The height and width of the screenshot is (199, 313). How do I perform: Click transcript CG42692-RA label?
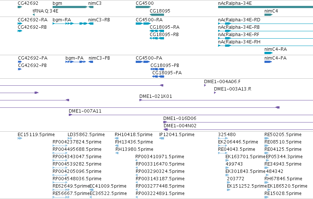click(32, 20)
